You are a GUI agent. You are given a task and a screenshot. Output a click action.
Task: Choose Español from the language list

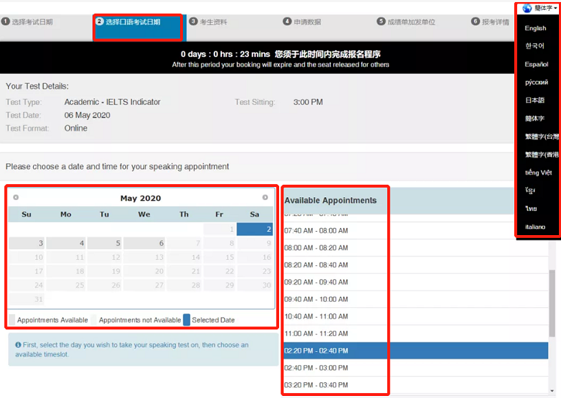[x=536, y=65]
